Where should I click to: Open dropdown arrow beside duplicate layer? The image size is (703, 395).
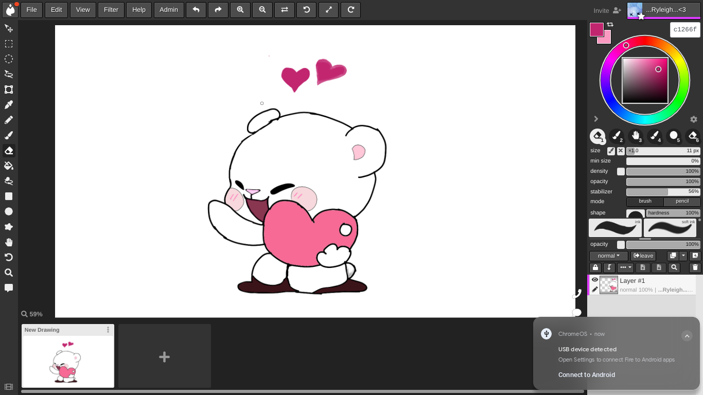[683, 256]
